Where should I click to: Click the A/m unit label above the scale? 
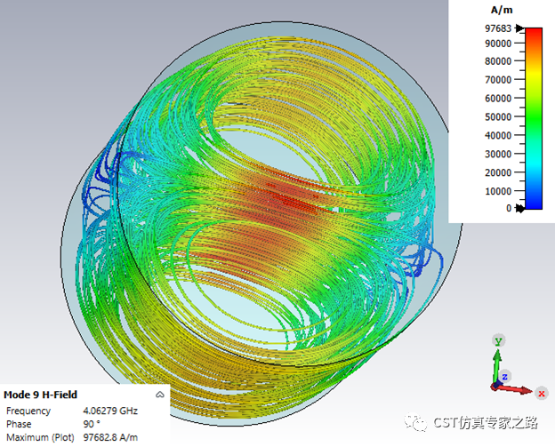click(502, 11)
